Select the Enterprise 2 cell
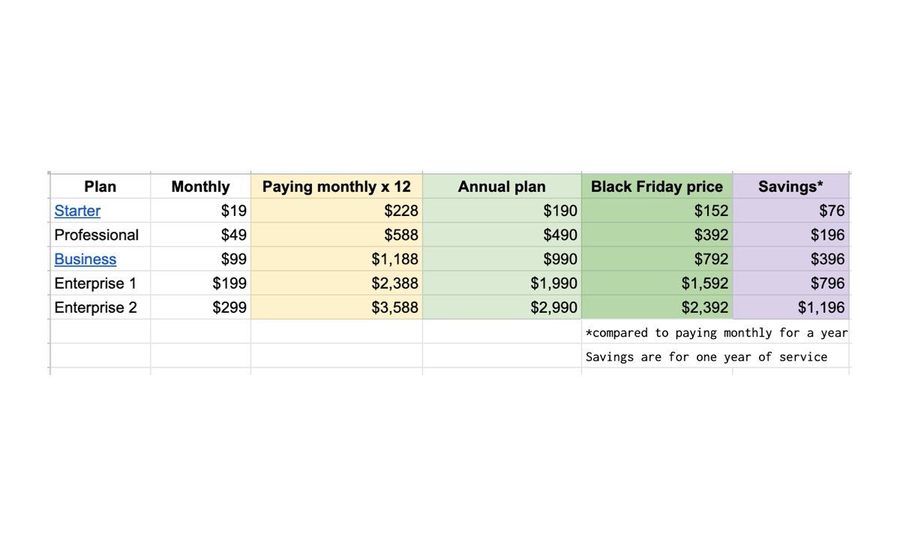Image resolution: width=900 pixels, height=546 pixels. point(95,307)
